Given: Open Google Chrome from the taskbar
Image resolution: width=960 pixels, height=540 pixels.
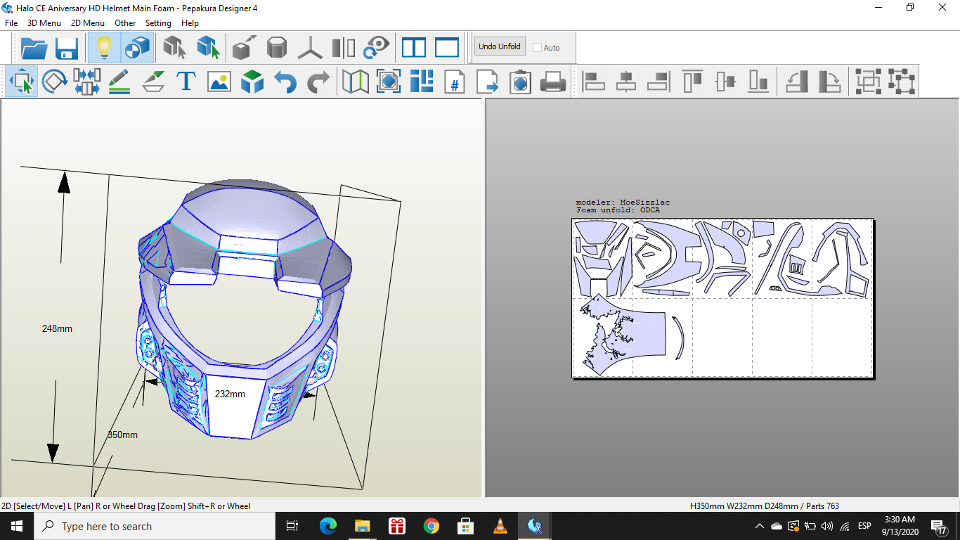Looking at the screenshot, I should (x=432, y=526).
